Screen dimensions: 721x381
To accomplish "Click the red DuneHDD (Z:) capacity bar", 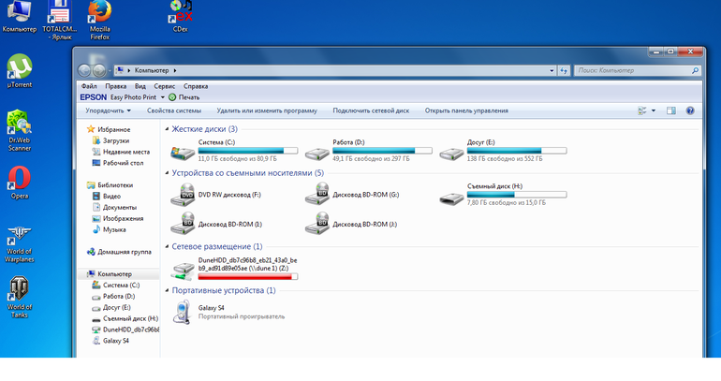I will [x=248, y=277].
